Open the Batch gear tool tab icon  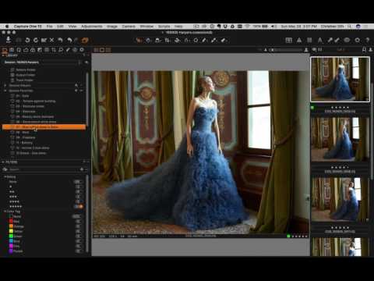click(82, 50)
